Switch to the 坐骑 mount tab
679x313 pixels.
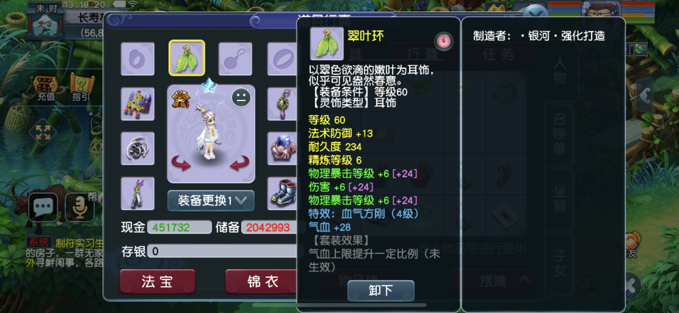559,199
